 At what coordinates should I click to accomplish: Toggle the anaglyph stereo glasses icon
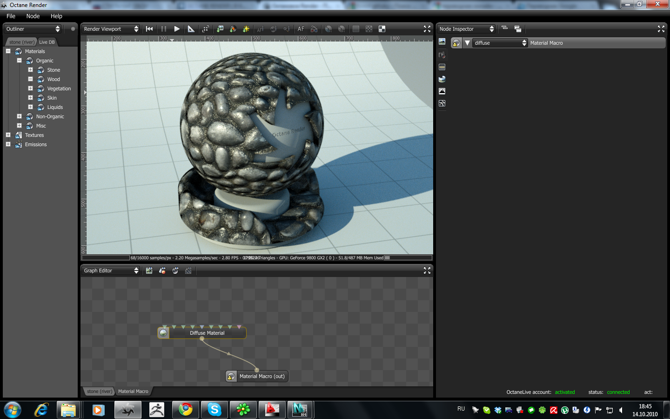tap(314, 29)
